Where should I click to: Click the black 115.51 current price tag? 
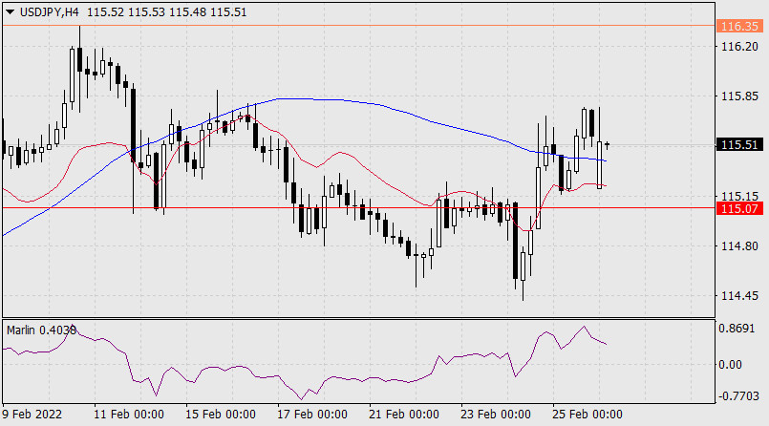tap(739, 144)
